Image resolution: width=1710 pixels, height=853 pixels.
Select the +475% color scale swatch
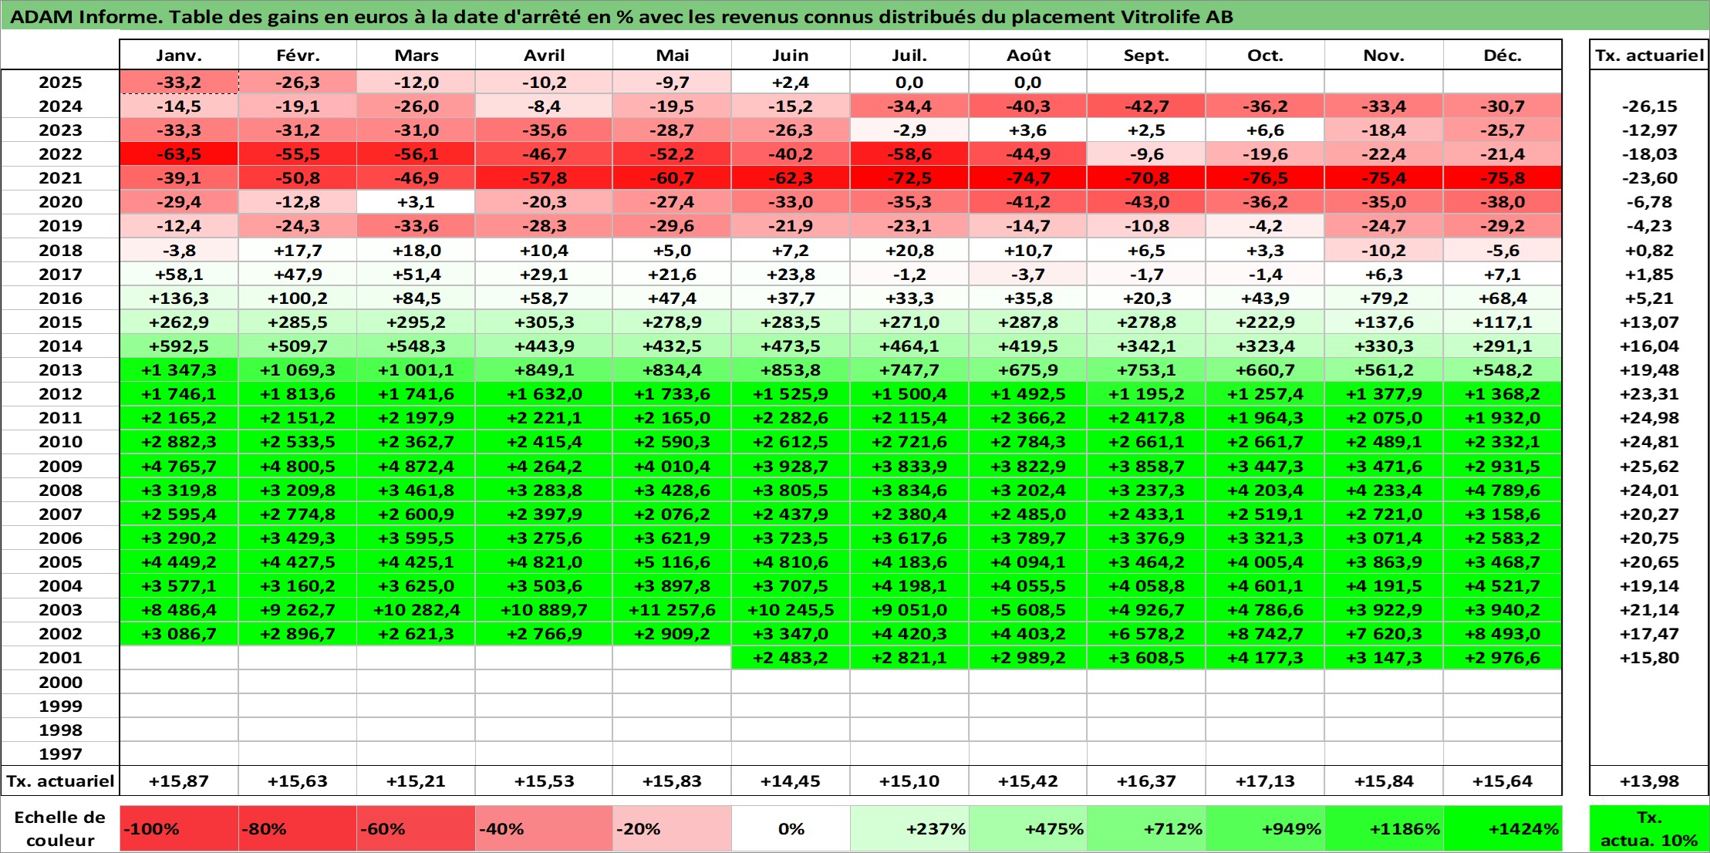(1028, 829)
